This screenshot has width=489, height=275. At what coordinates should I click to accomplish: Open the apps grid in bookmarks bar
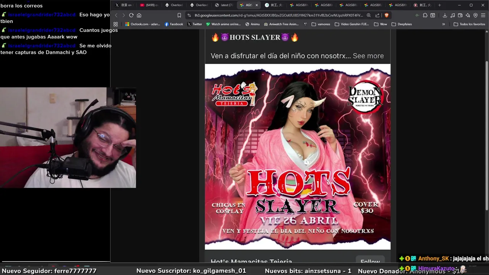tap(116, 24)
